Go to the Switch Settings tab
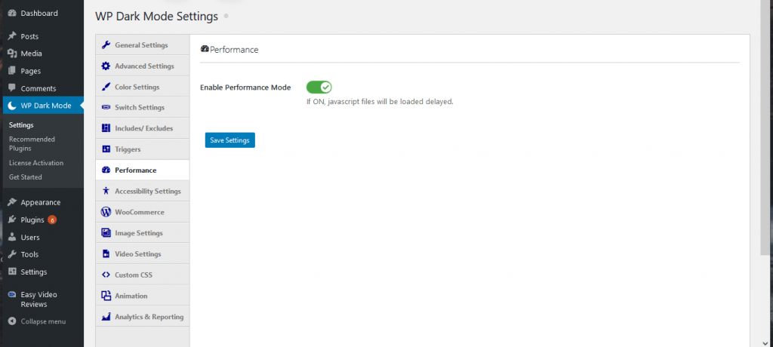Image resolution: width=773 pixels, height=347 pixels. 143,107
